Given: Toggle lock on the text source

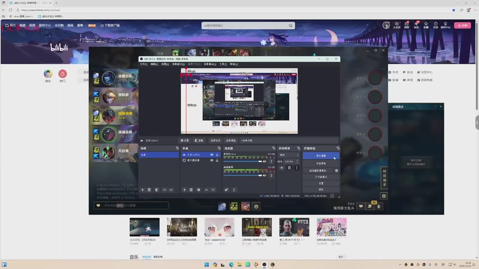Looking at the screenshot, I should click(x=217, y=155).
